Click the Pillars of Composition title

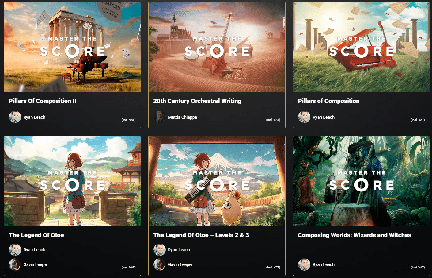pyautogui.click(x=329, y=101)
